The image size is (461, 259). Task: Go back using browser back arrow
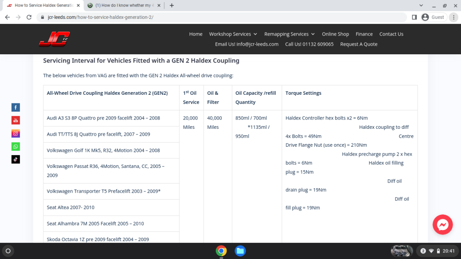(x=7, y=17)
